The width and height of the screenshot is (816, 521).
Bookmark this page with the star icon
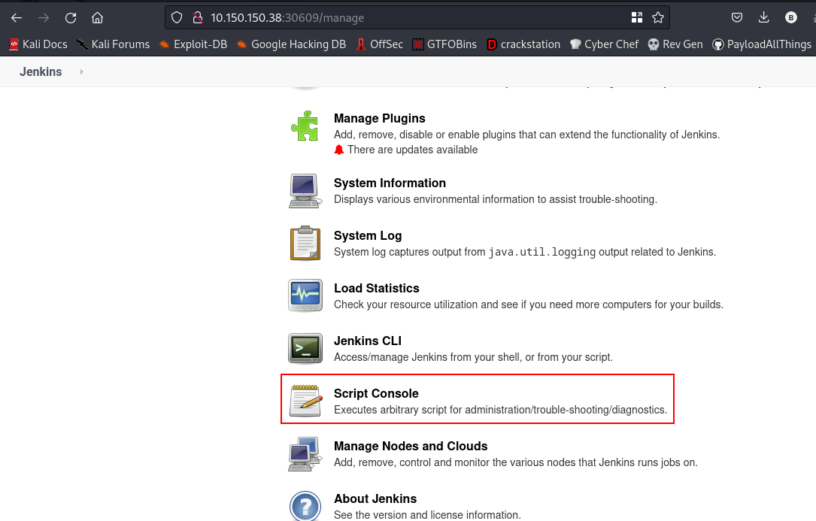(x=658, y=18)
